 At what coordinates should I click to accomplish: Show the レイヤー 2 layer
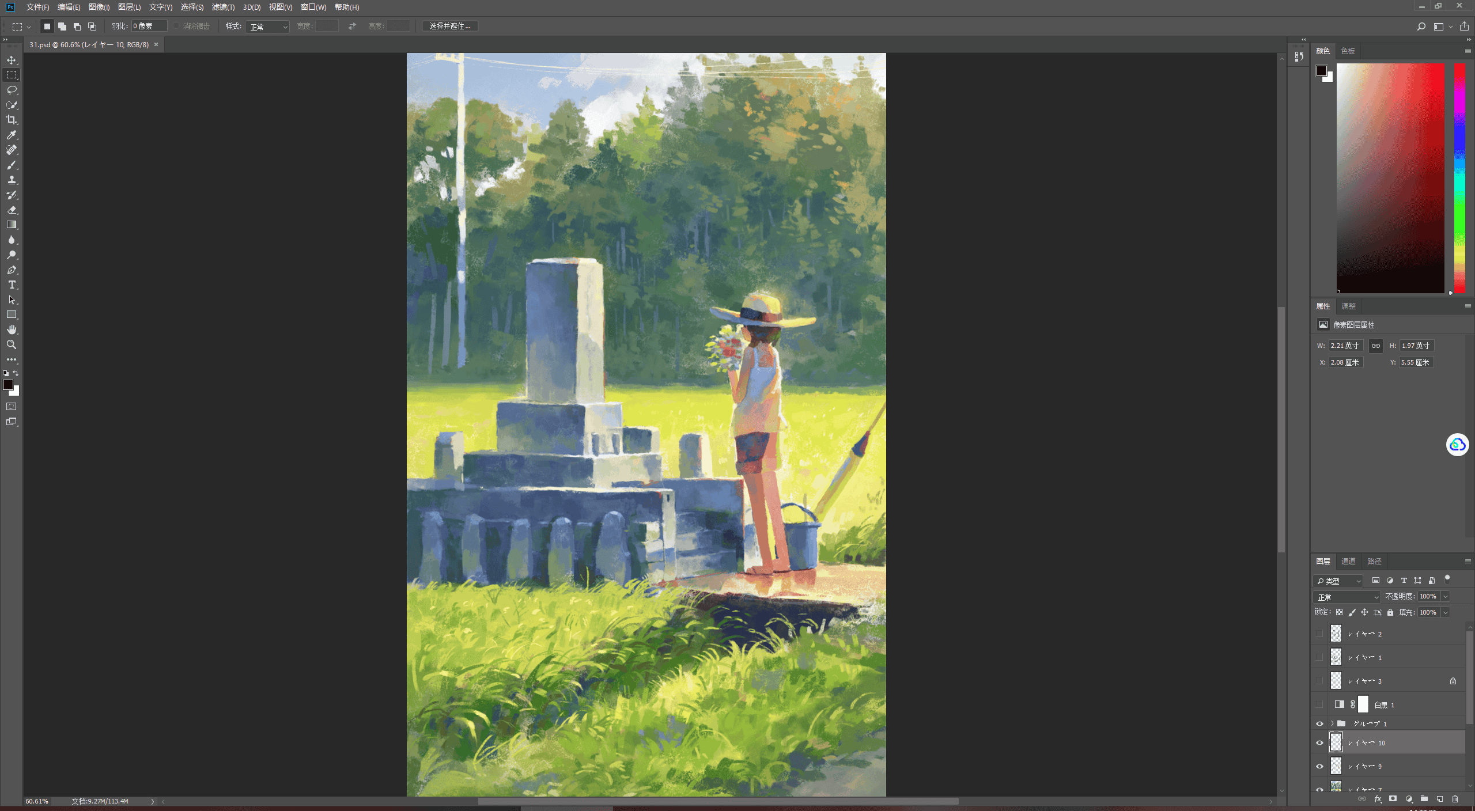pos(1319,634)
